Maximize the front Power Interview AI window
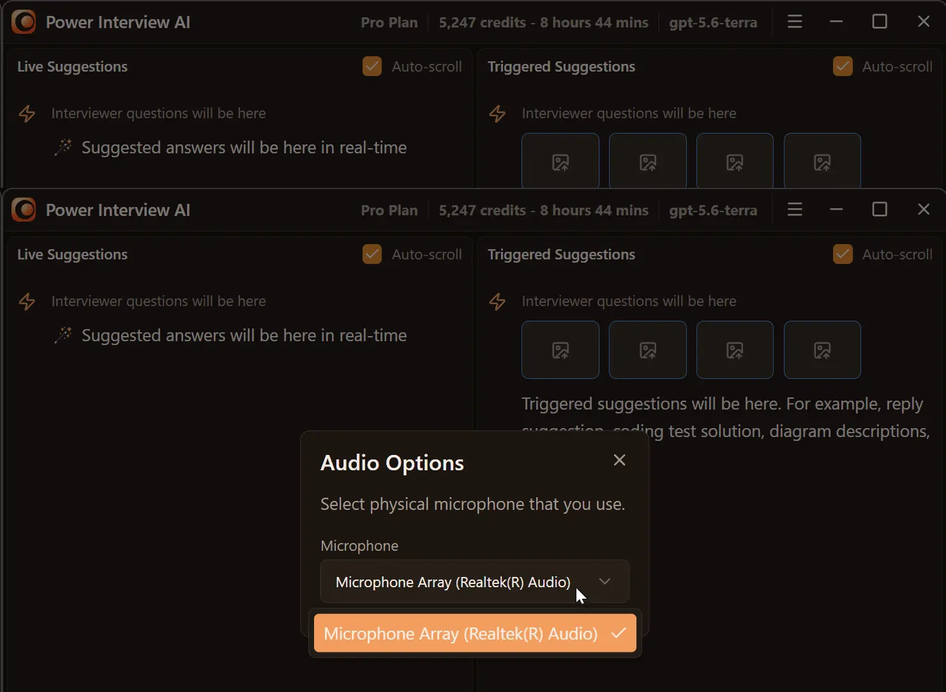The image size is (946, 692). point(880,210)
